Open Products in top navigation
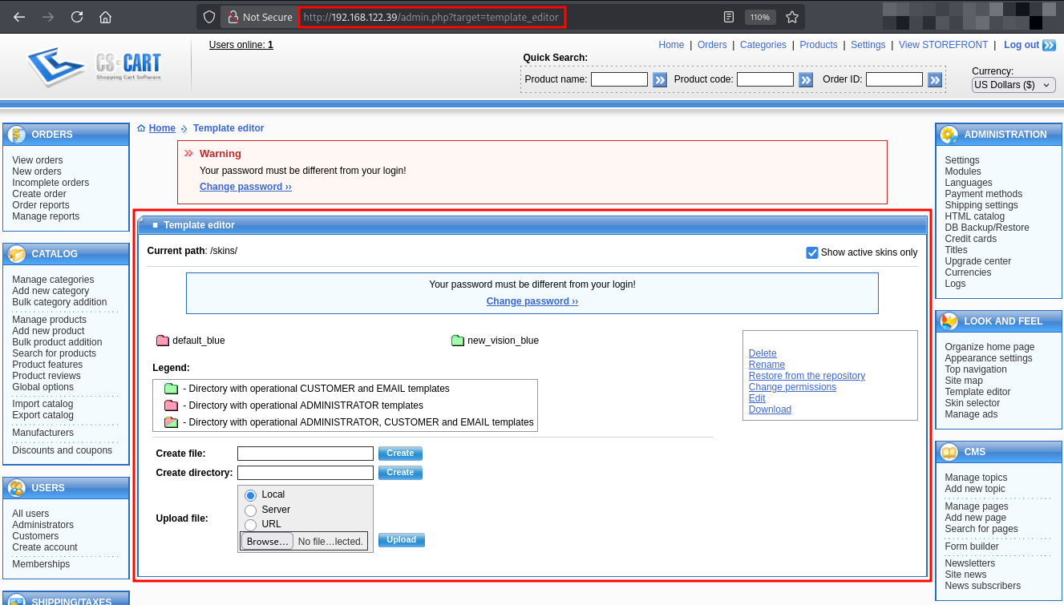Screen dimensions: 1064x605 tap(819, 45)
